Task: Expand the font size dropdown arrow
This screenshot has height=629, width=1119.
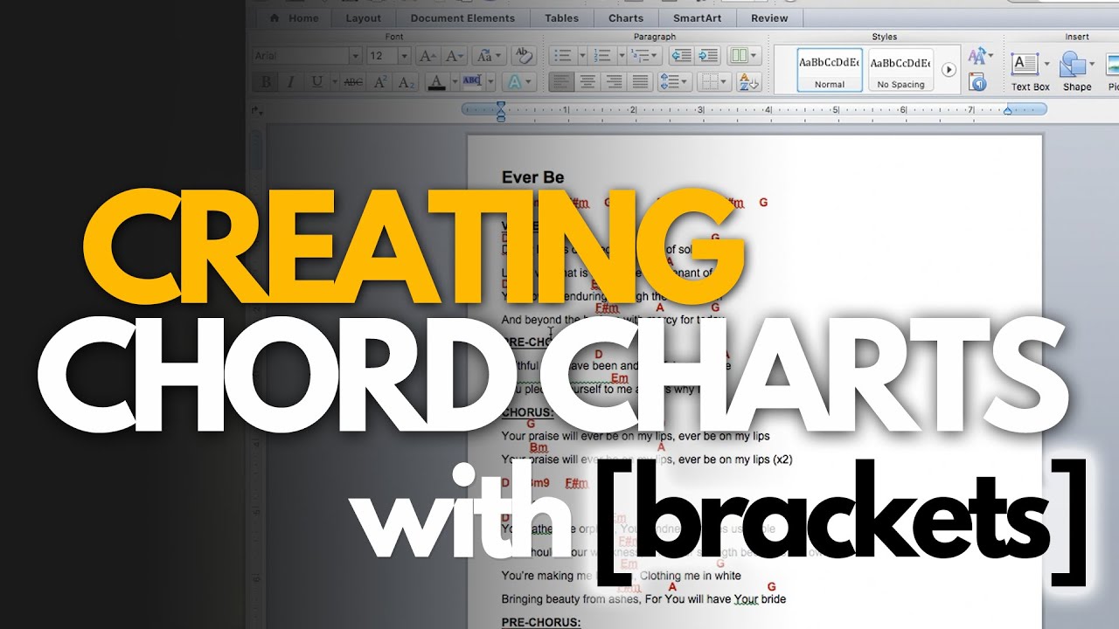Action: [404, 56]
